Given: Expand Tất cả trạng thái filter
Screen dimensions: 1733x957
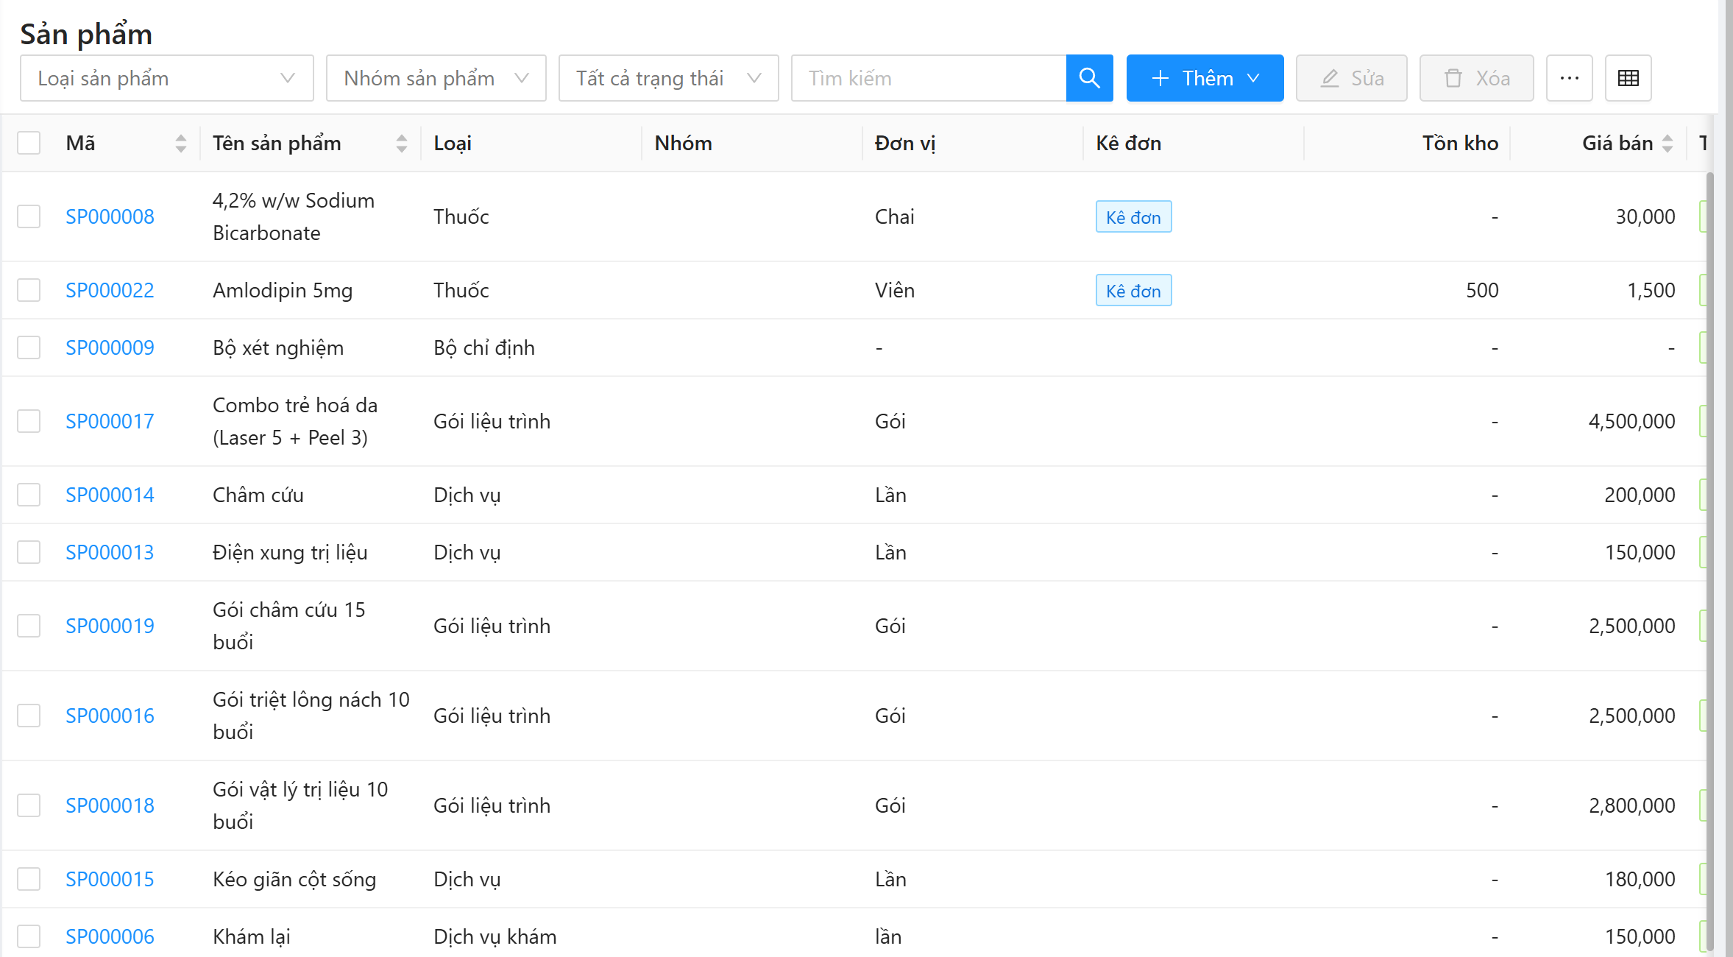Looking at the screenshot, I should pyautogui.click(x=669, y=78).
